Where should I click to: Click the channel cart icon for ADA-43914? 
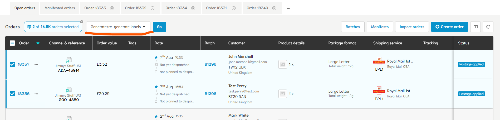tap(69, 60)
